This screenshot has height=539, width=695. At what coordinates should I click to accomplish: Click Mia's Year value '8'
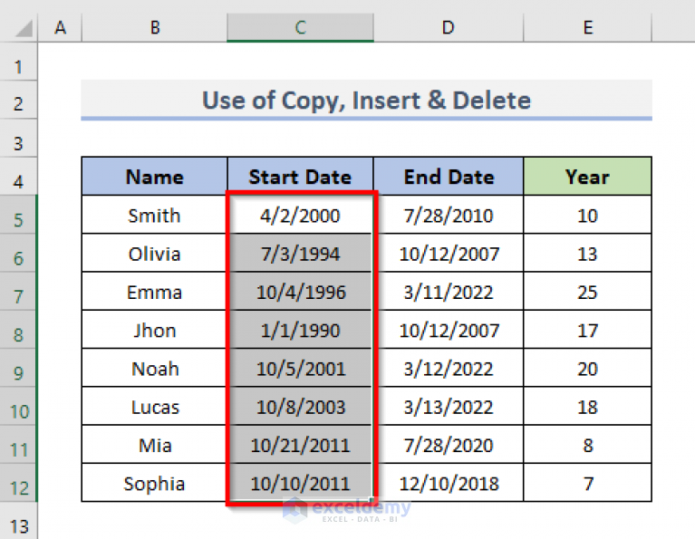tap(587, 445)
